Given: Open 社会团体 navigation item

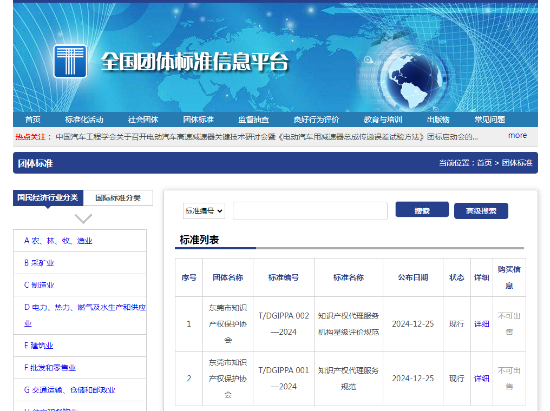Looking at the screenshot, I should pos(143,120).
